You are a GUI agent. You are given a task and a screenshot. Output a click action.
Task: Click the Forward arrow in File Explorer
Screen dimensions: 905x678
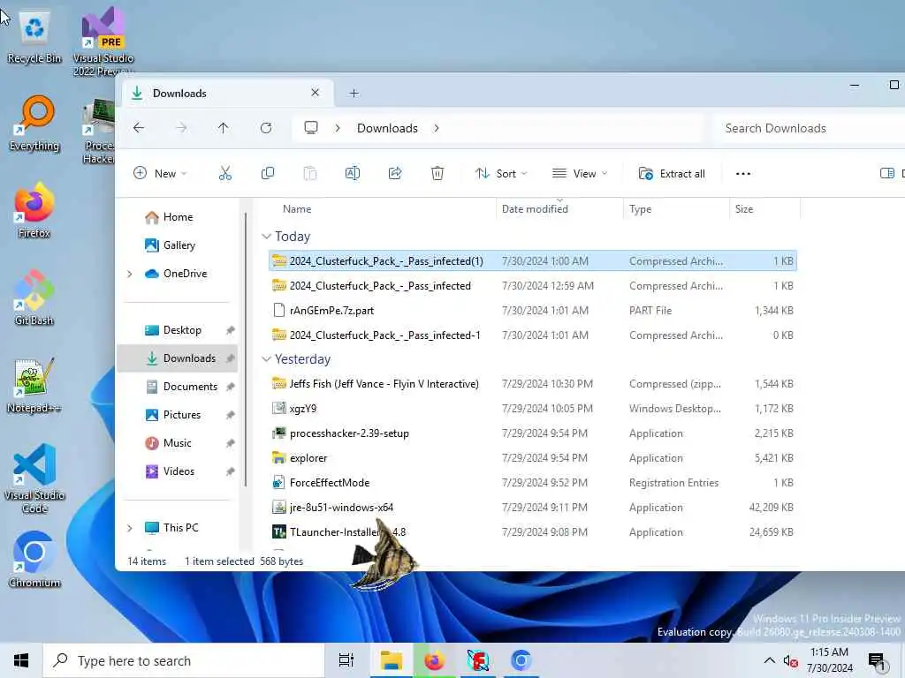pyautogui.click(x=181, y=128)
